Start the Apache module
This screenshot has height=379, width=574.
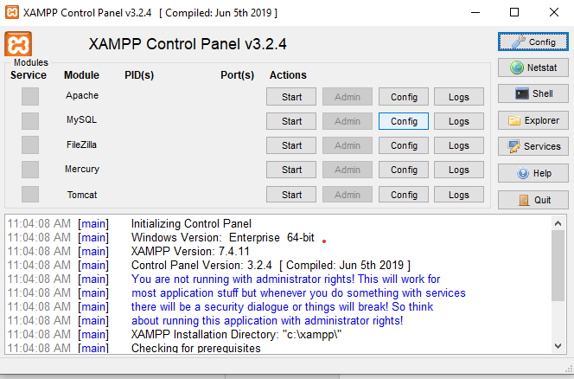point(291,97)
